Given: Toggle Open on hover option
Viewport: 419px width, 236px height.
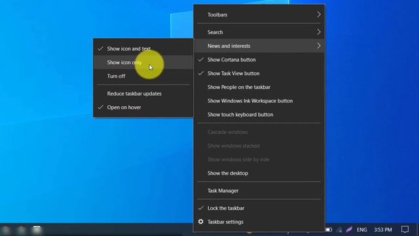Looking at the screenshot, I should (x=143, y=108).
